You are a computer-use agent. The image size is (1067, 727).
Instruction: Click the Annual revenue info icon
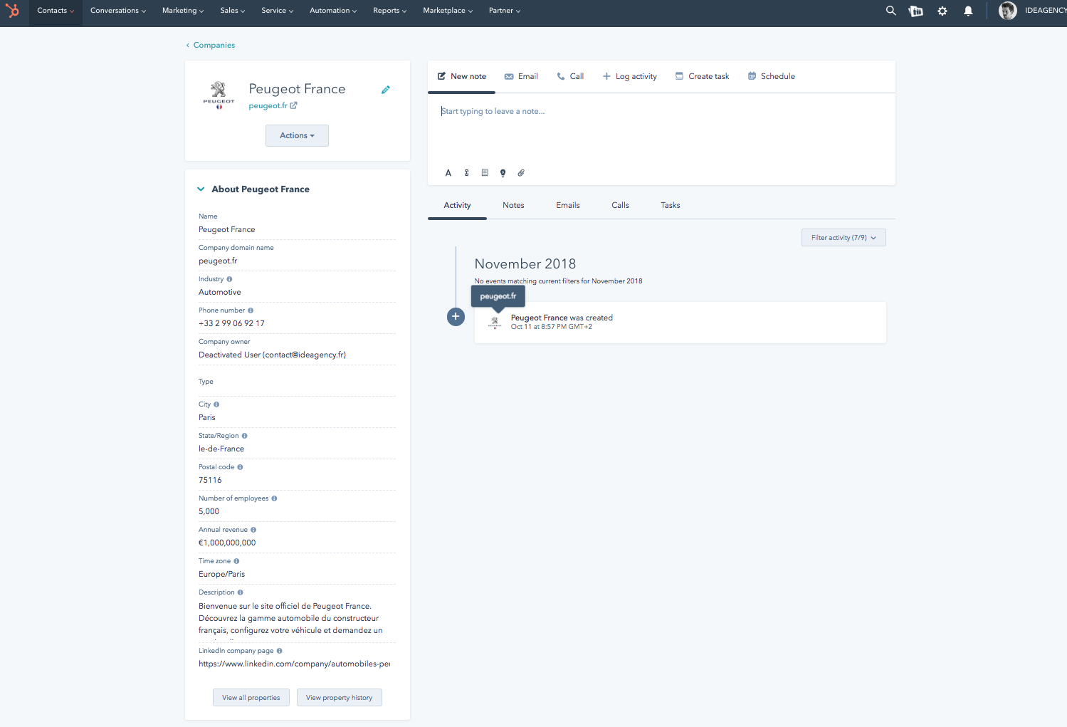pos(253,530)
